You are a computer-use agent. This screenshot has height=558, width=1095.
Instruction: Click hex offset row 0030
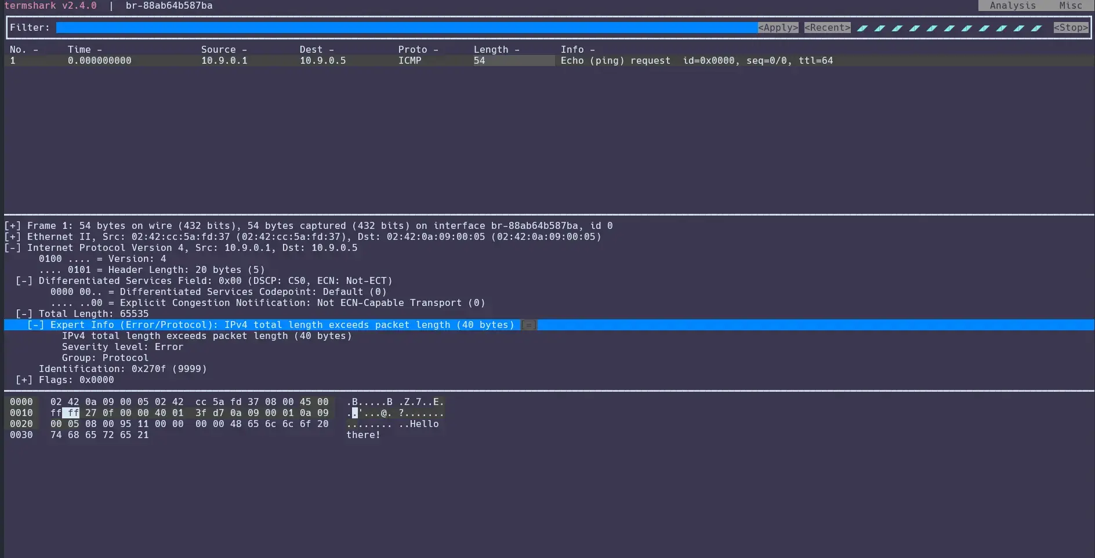pyautogui.click(x=21, y=435)
